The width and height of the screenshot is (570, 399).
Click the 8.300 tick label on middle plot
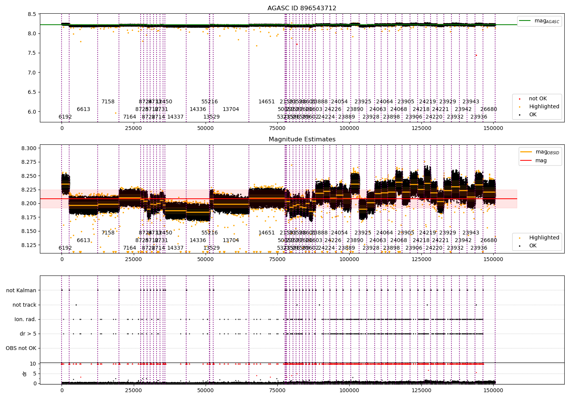tap(29, 149)
